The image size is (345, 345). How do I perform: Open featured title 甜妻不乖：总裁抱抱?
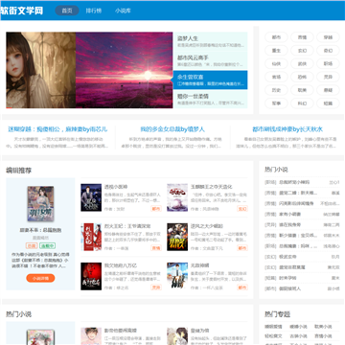40,230
